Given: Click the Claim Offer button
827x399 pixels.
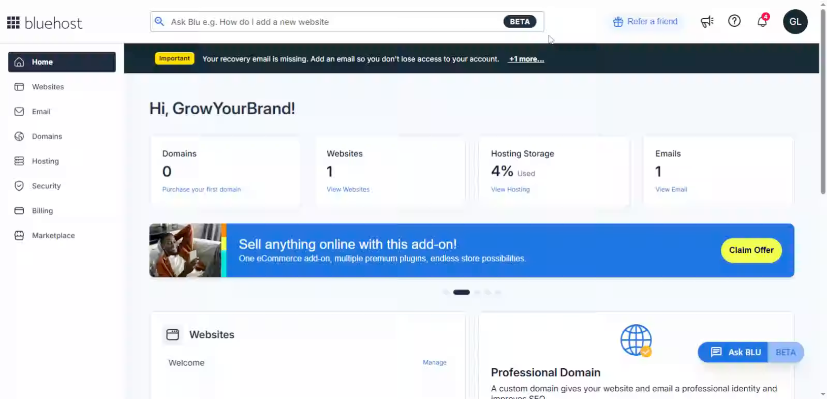Looking at the screenshot, I should point(751,250).
